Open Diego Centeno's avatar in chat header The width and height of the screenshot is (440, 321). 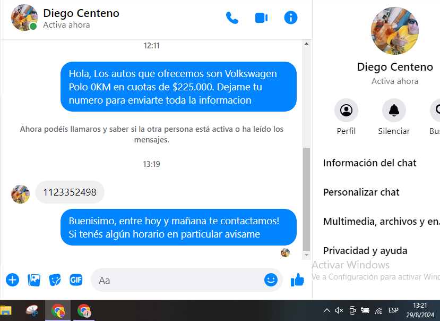24,18
